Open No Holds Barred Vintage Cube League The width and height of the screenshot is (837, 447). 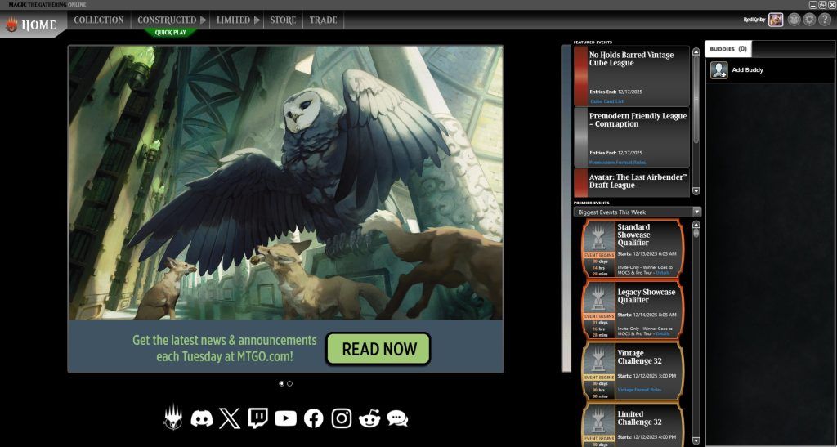(632, 76)
